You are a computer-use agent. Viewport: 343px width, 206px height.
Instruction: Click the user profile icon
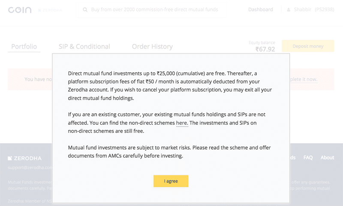289,9
